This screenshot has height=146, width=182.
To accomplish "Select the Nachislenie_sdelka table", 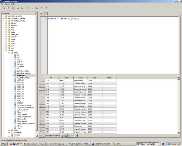I will click(x=23, y=71).
